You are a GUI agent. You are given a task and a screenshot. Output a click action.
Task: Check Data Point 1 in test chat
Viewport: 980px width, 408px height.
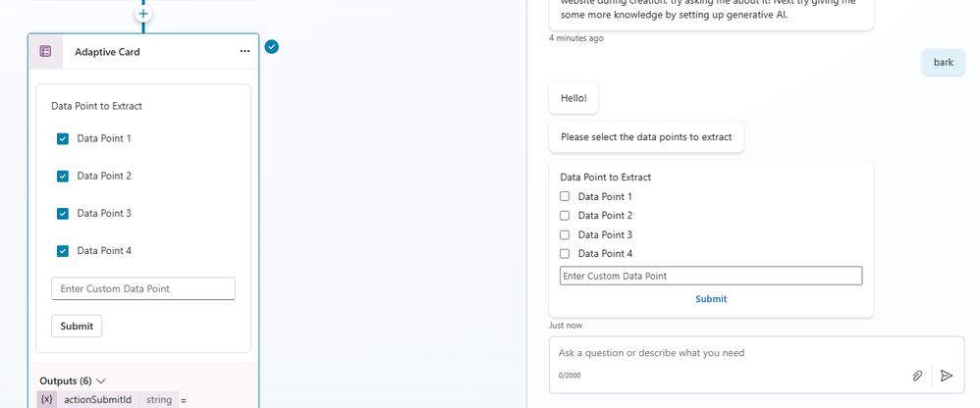[x=565, y=196]
